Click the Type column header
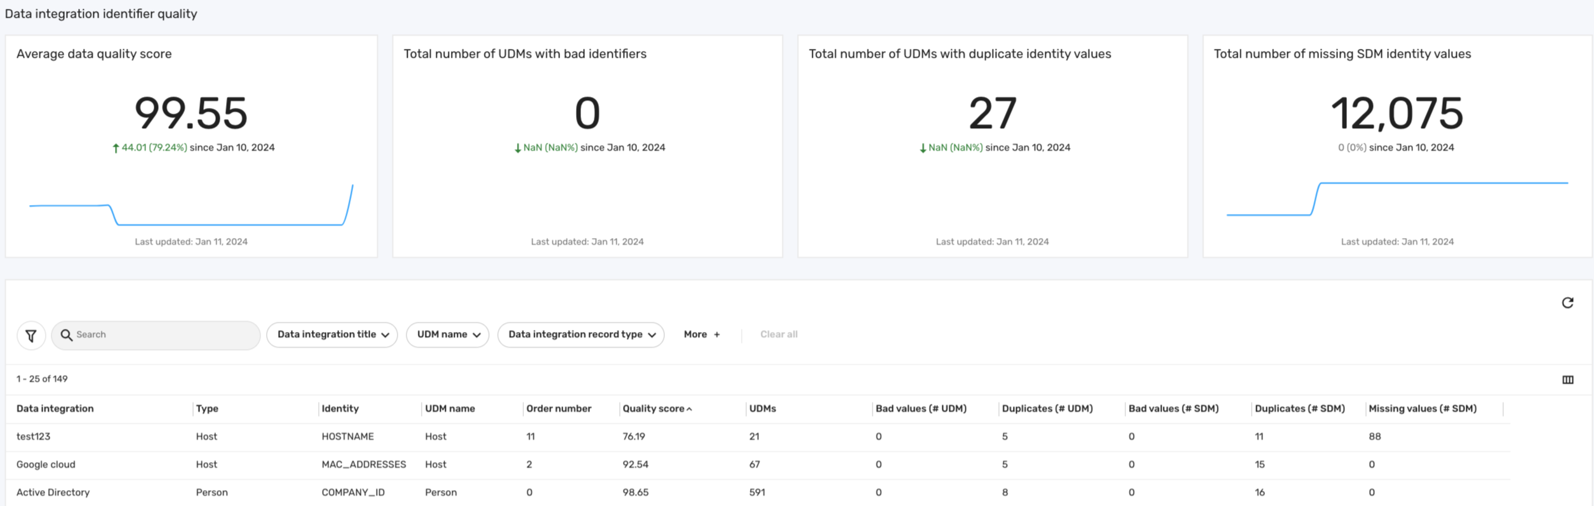 point(207,409)
